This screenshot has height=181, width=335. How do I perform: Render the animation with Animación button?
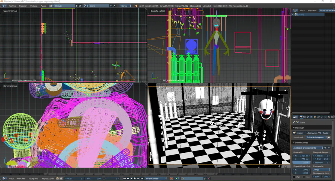click(311, 133)
